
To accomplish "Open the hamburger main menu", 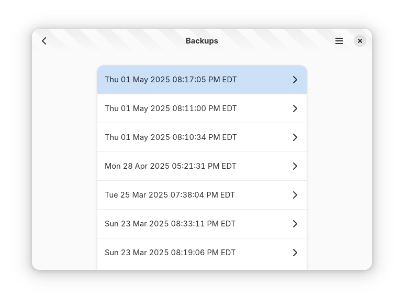I will [x=339, y=41].
